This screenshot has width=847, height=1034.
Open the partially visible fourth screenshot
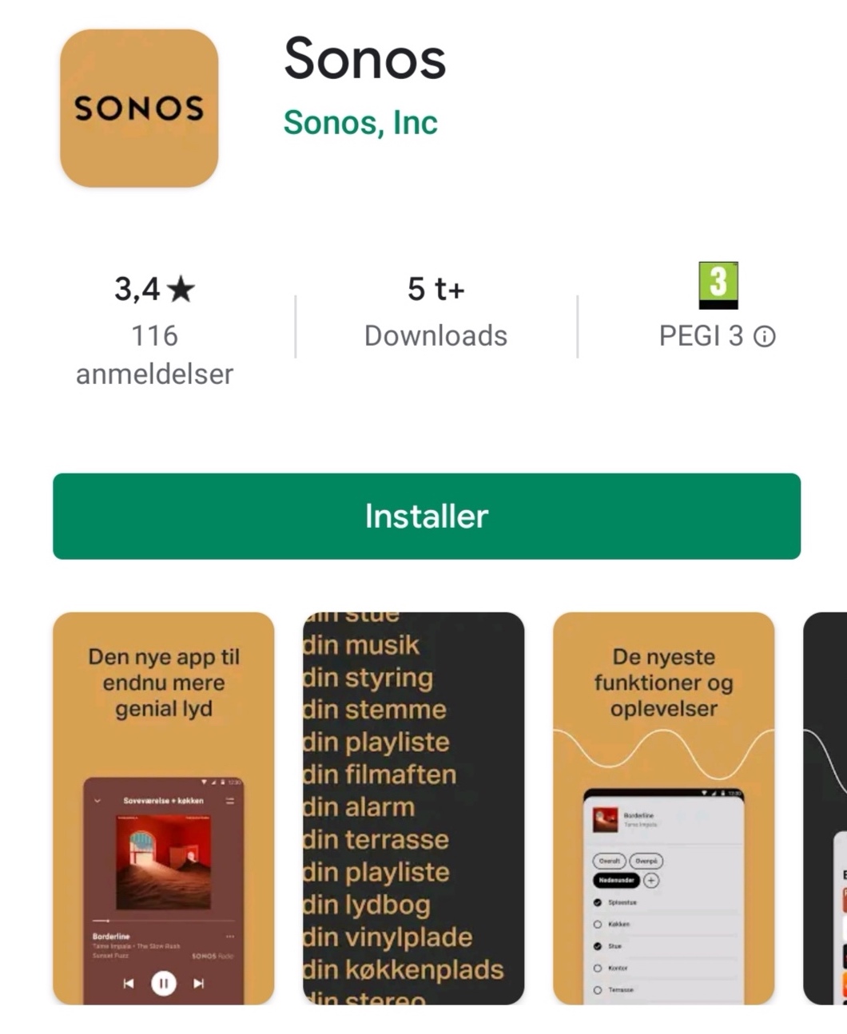825,808
